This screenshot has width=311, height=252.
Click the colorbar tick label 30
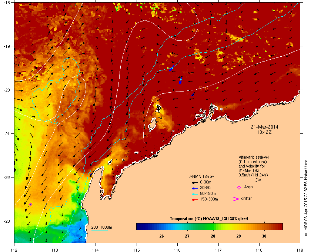[x=264, y=236]
